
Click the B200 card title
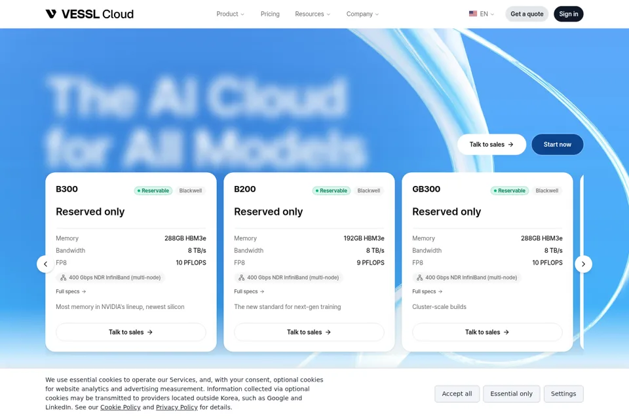click(x=244, y=189)
